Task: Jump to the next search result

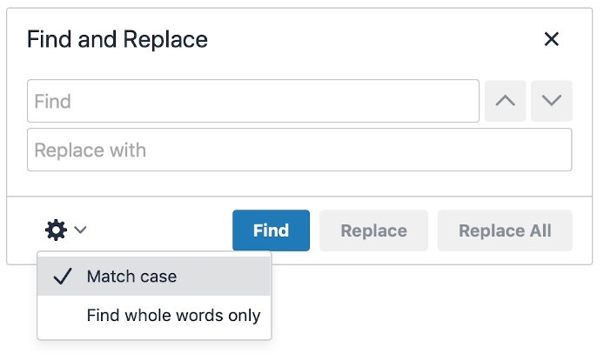Action: tap(551, 101)
